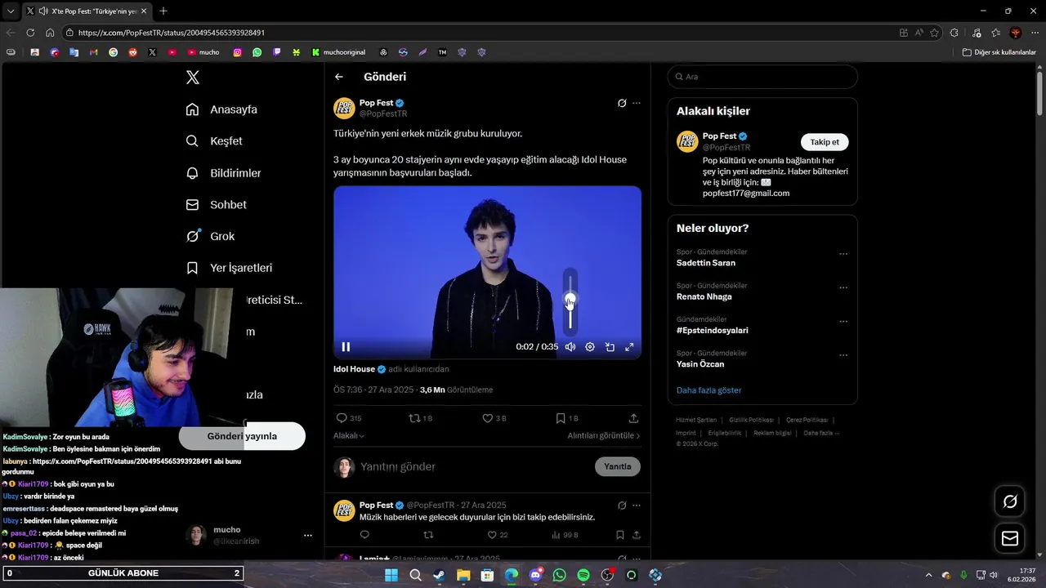
Task: Click the Yanıtla button
Action: (x=618, y=466)
